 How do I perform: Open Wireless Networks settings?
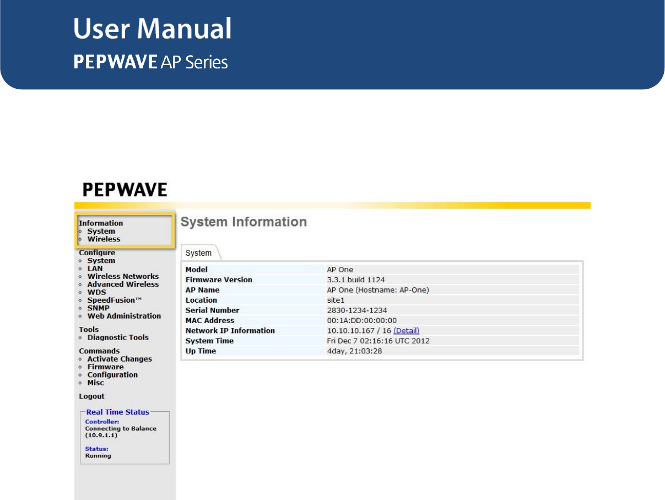tap(123, 277)
